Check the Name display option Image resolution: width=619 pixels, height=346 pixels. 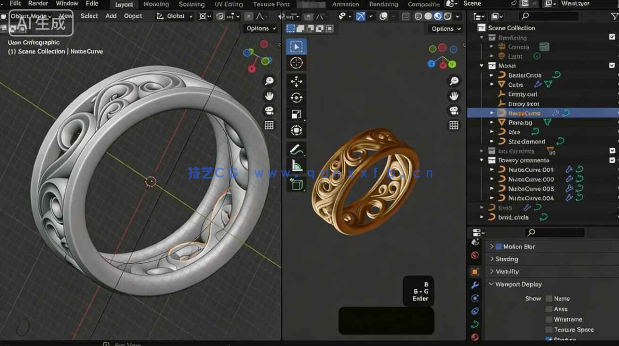pyautogui.click(x=548, y=298)
